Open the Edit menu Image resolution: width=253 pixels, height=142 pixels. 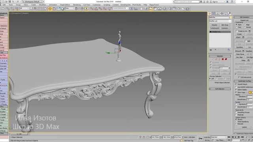coord(4,5)
